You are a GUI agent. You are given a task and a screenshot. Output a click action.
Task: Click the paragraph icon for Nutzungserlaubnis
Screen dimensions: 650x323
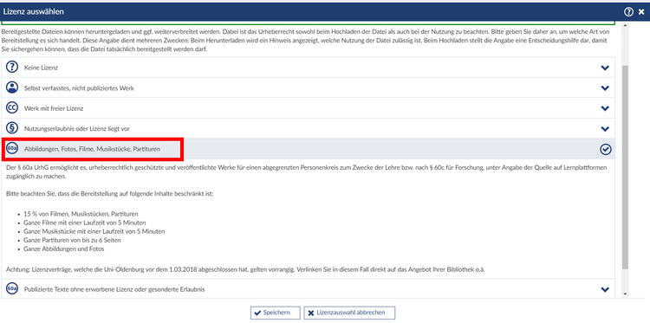pyautogui.click(x=12, y=128)
